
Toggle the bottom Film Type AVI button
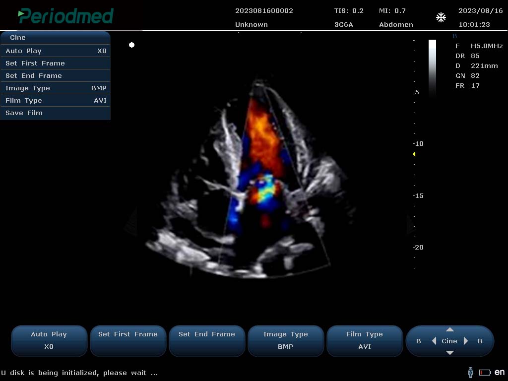[364, 340]
